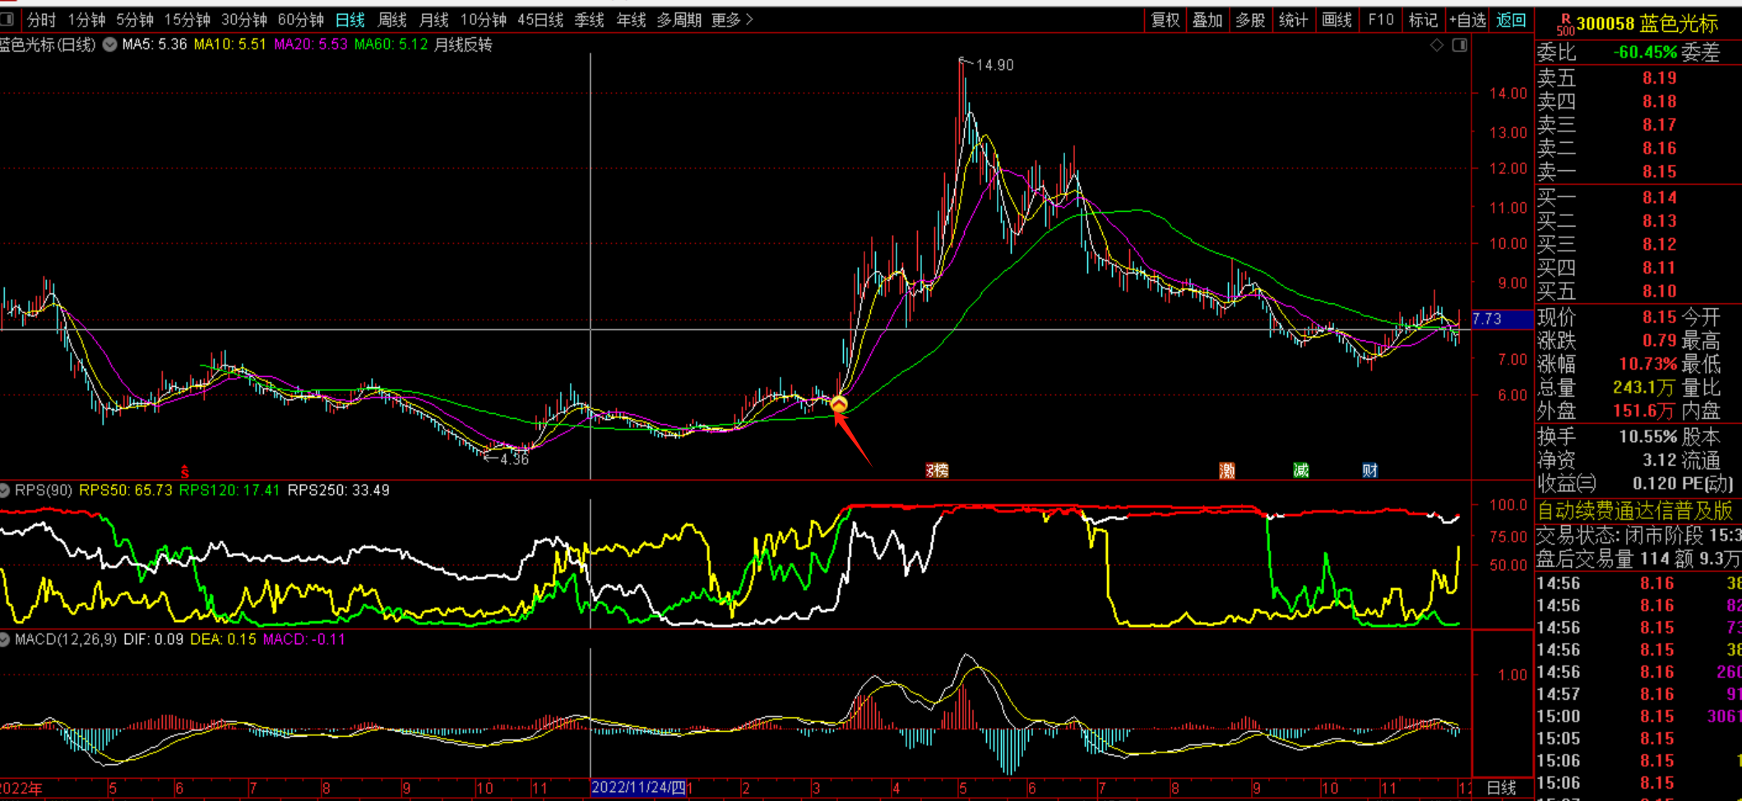
Task: Open 更多 to show more periods
Action: point(732,20)
